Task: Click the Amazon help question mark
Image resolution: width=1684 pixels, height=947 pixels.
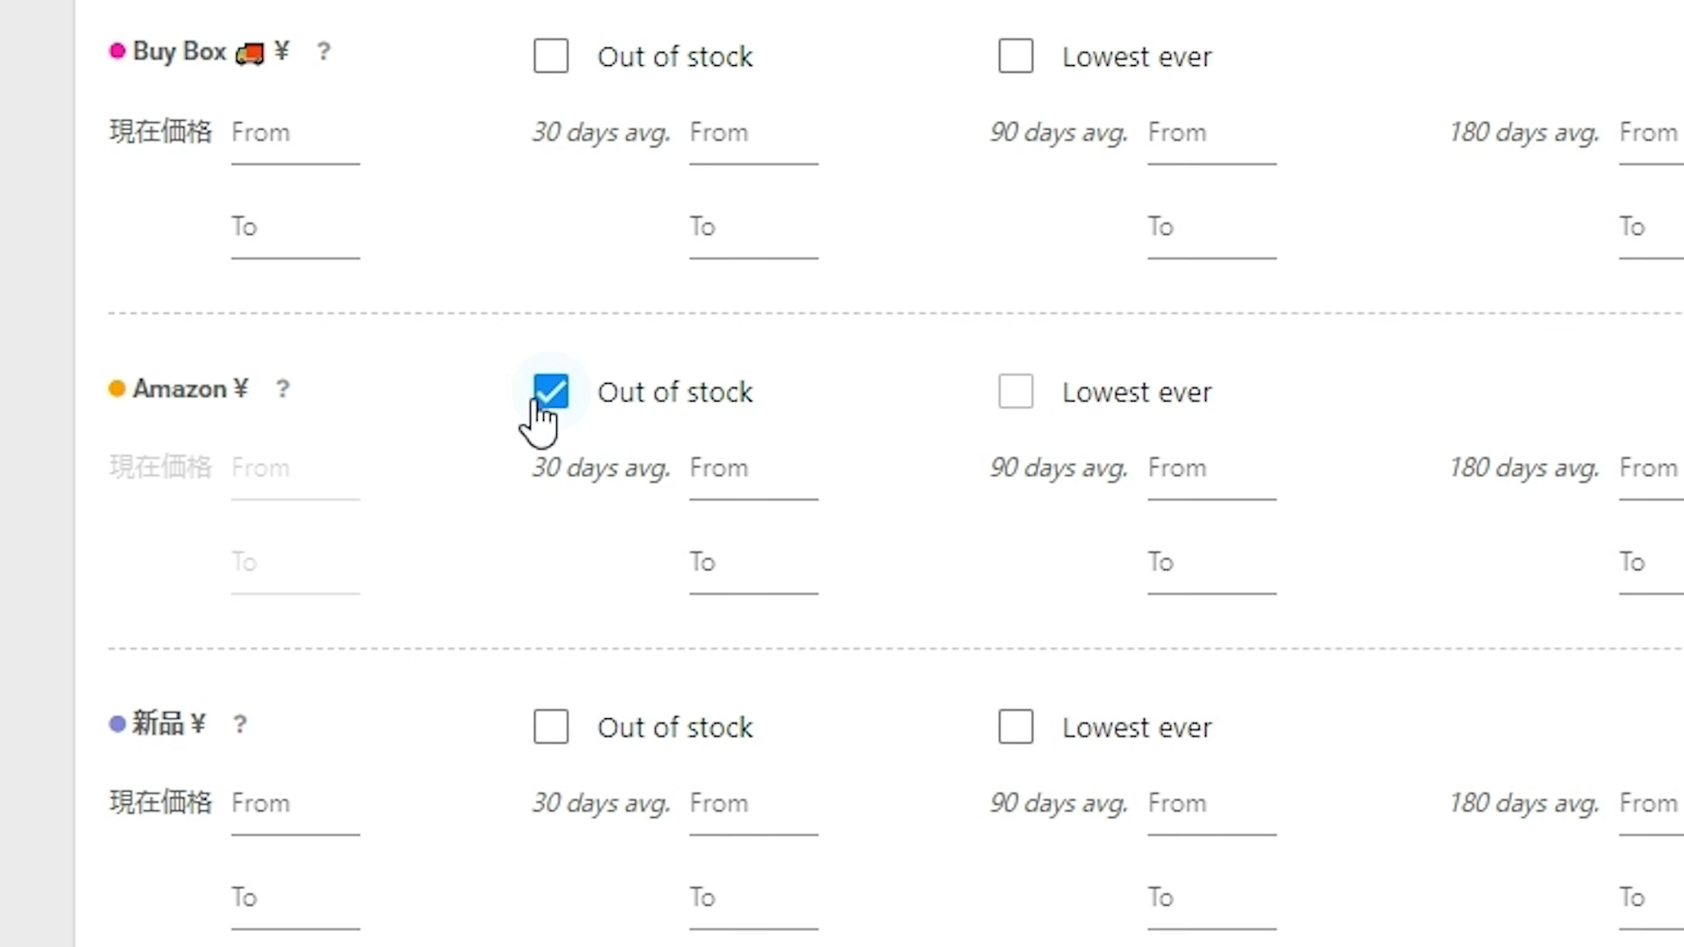Action: coord(282,388)
